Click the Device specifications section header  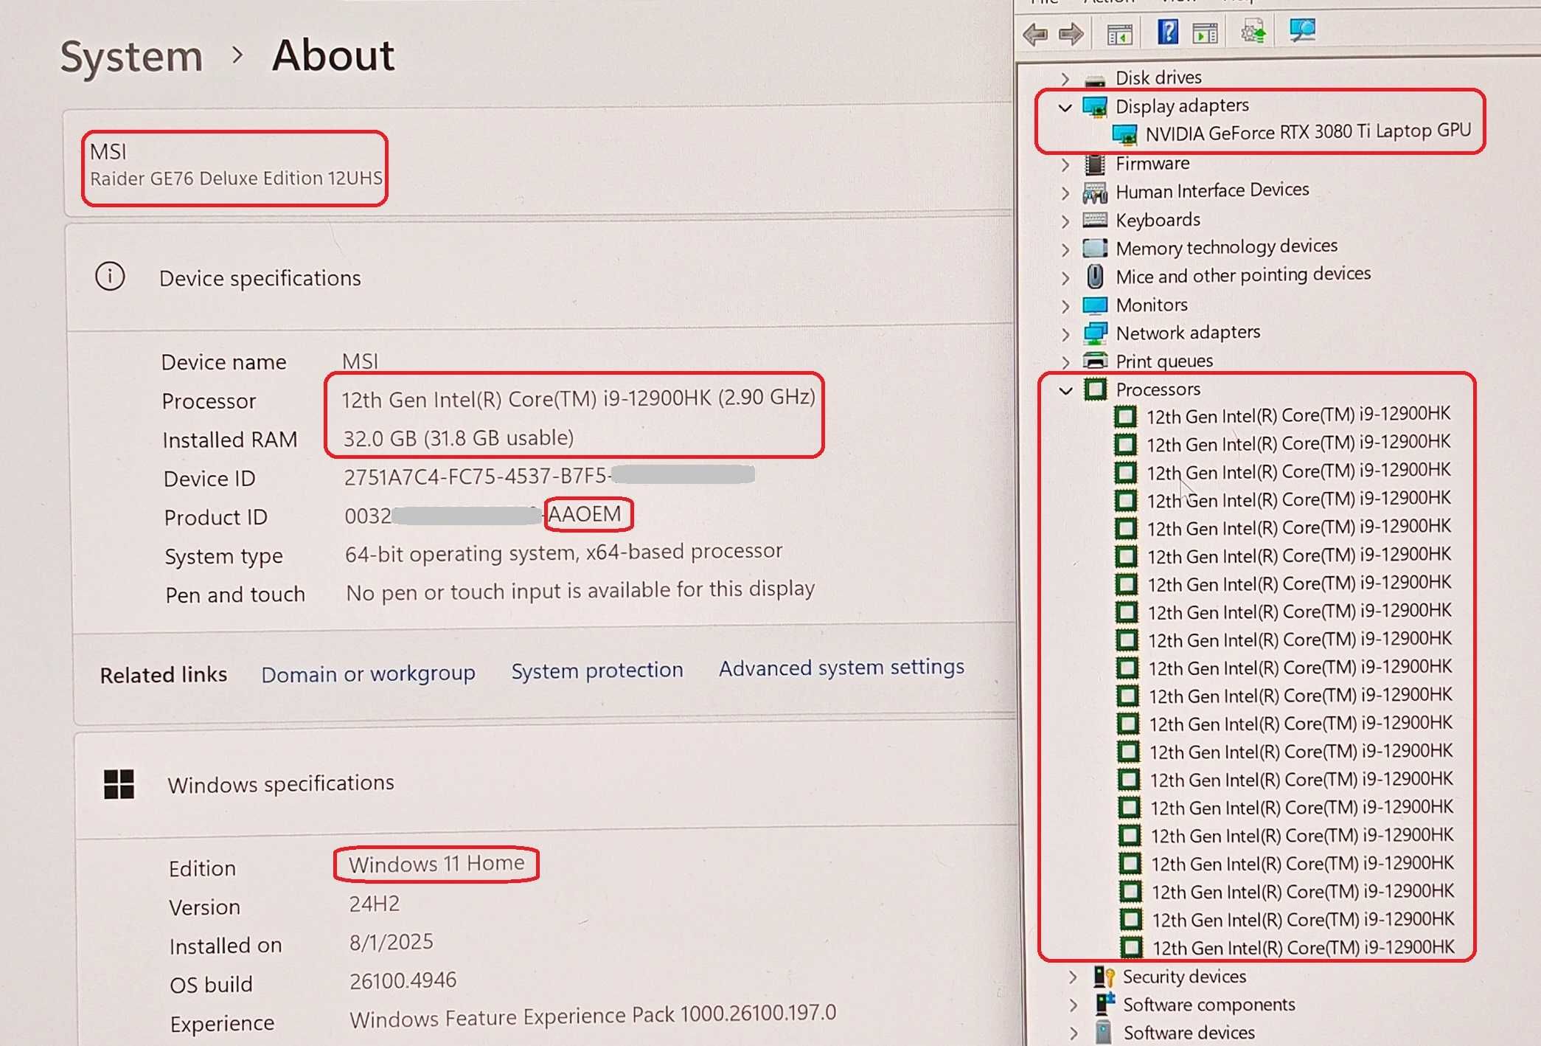click(260, 278)
